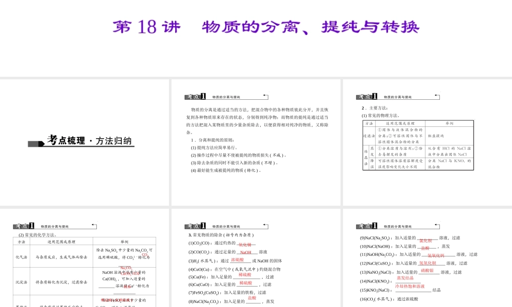Click the line '(16)CO2(水蒸气):通过浓硫酸'
The height and width of the screenshot is (307, 512).
(389, 299)
